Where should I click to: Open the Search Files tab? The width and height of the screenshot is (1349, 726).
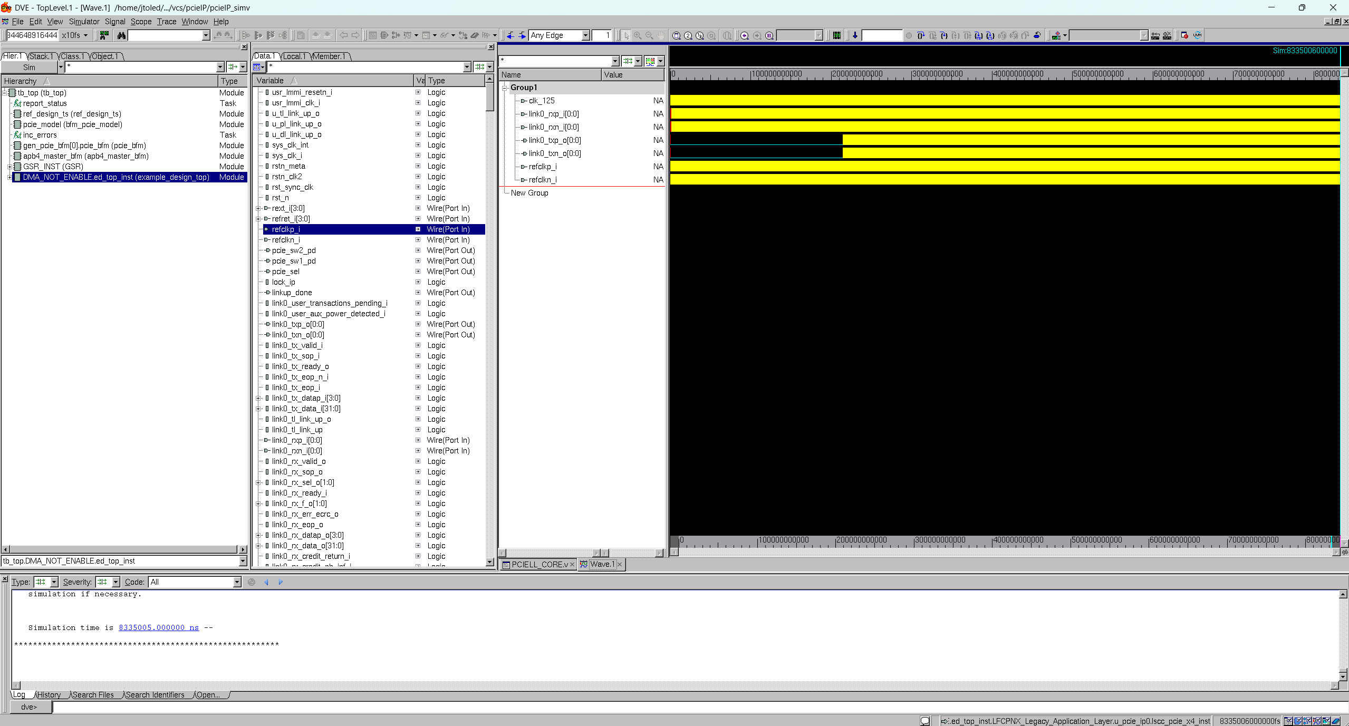[93, 695]
